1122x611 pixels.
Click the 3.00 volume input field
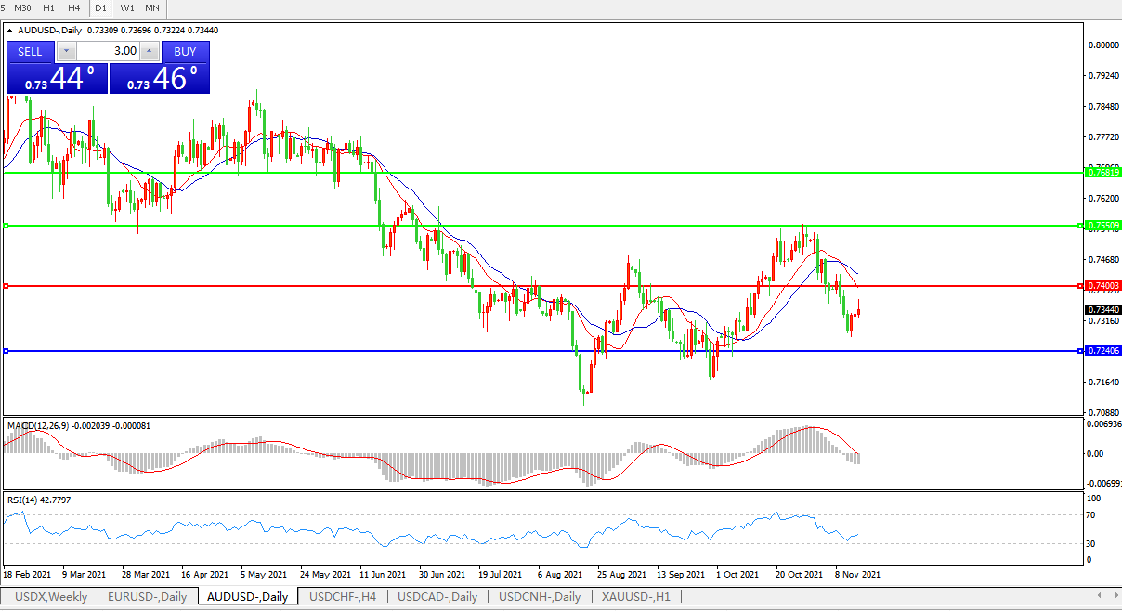(108, 51)
